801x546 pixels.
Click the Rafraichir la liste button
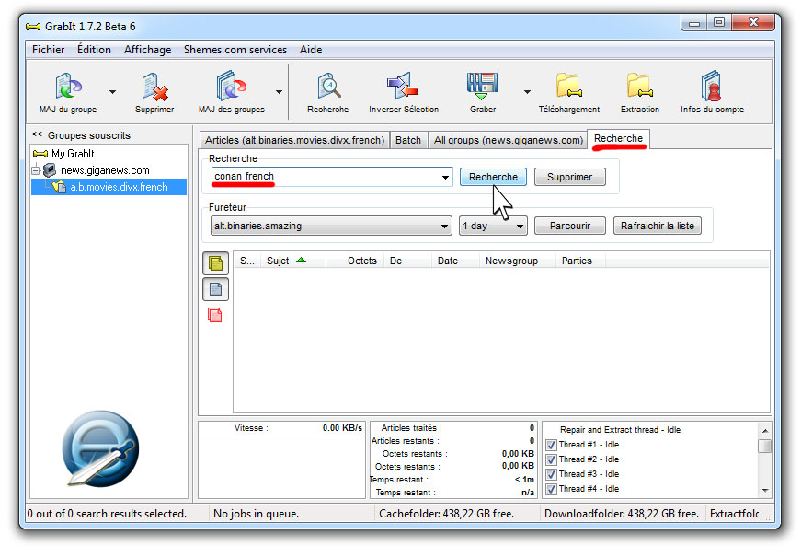[658, 226]
